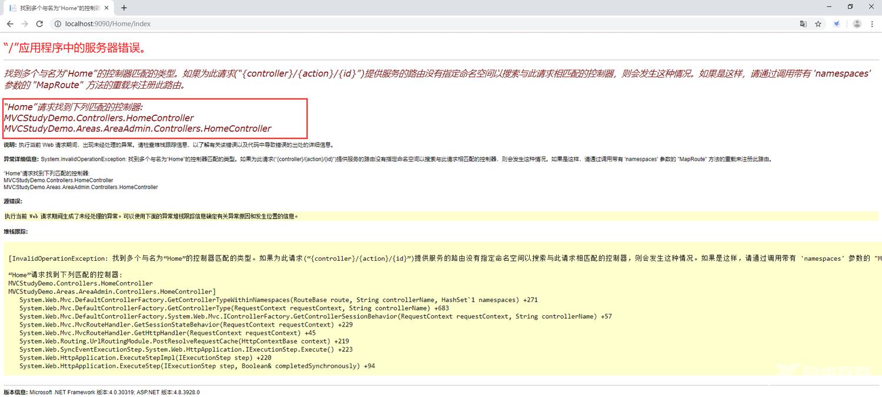
Task: Click the GetControllerType +683 stack line
Action: point(234,308)
